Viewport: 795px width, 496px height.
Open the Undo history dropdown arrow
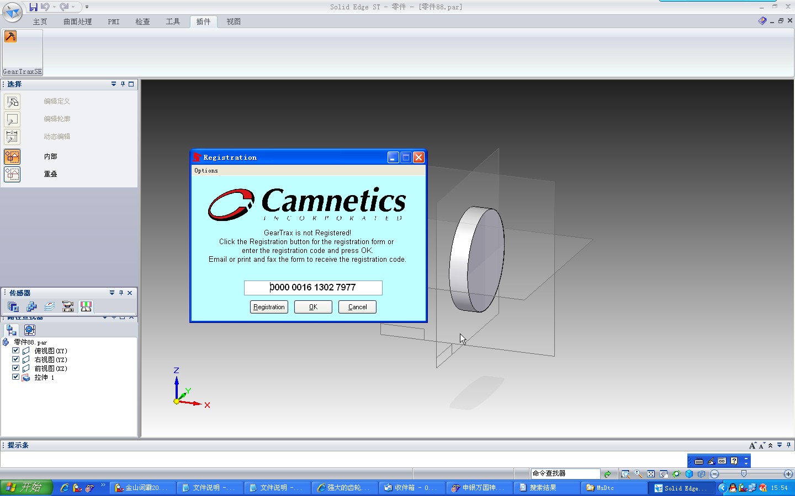click(x=54, y=7)
